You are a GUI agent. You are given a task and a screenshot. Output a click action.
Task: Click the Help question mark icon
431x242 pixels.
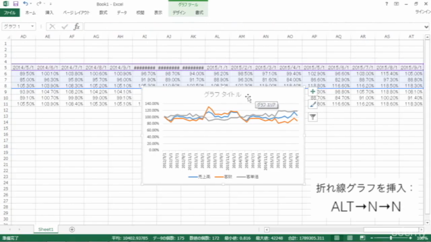[x=387, y=4]
